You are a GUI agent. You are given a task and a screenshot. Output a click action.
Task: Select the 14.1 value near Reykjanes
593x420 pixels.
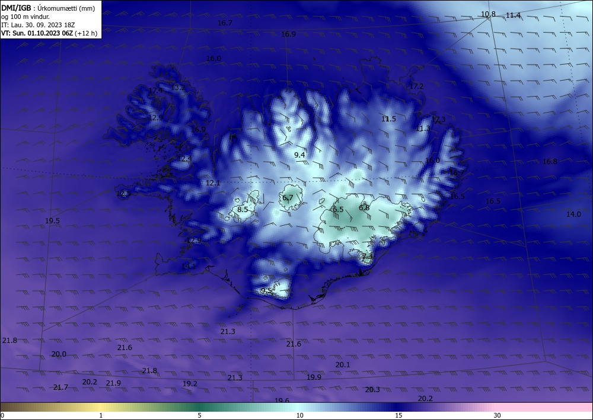coord(189,266)
